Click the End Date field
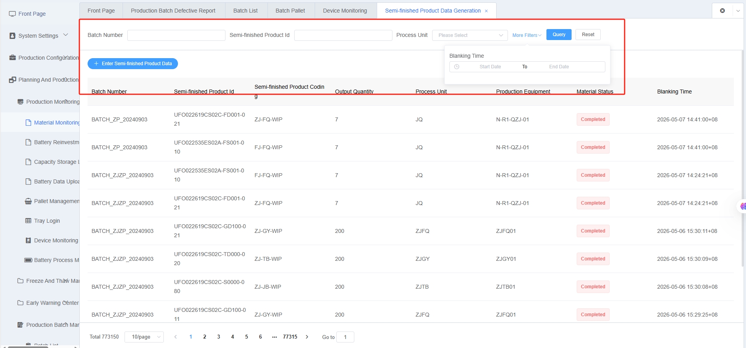Image resolution: width=746 pixels, height=348 pixels. click(x=559, y=67)
